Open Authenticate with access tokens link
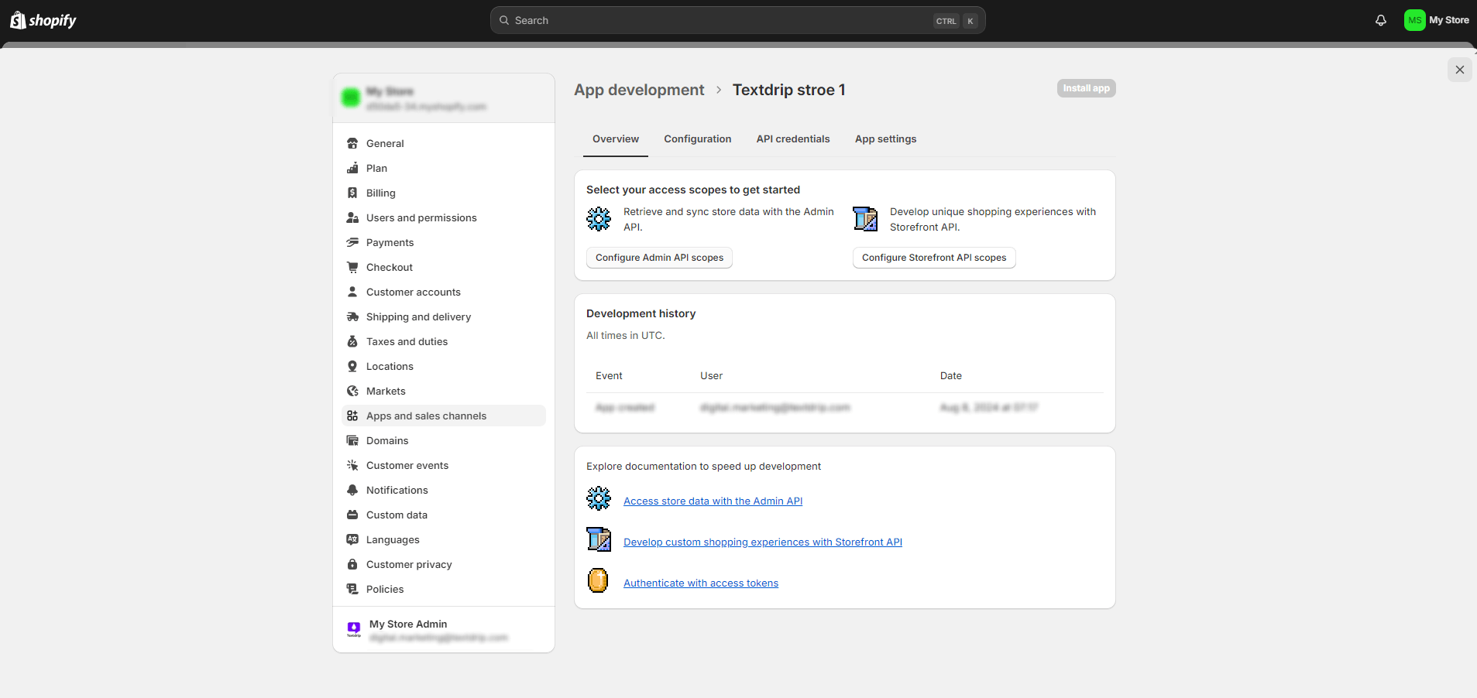 click(x=700, y=583)
